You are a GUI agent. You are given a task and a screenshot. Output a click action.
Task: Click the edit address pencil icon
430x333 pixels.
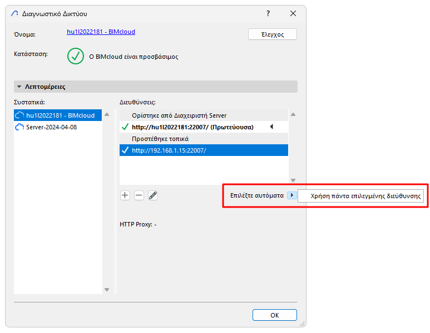click(153, 195)
